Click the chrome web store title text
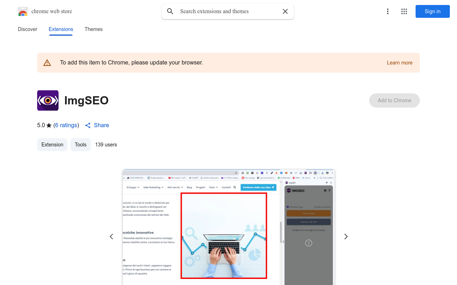This screenshot has height=285, width=457. 52,11
